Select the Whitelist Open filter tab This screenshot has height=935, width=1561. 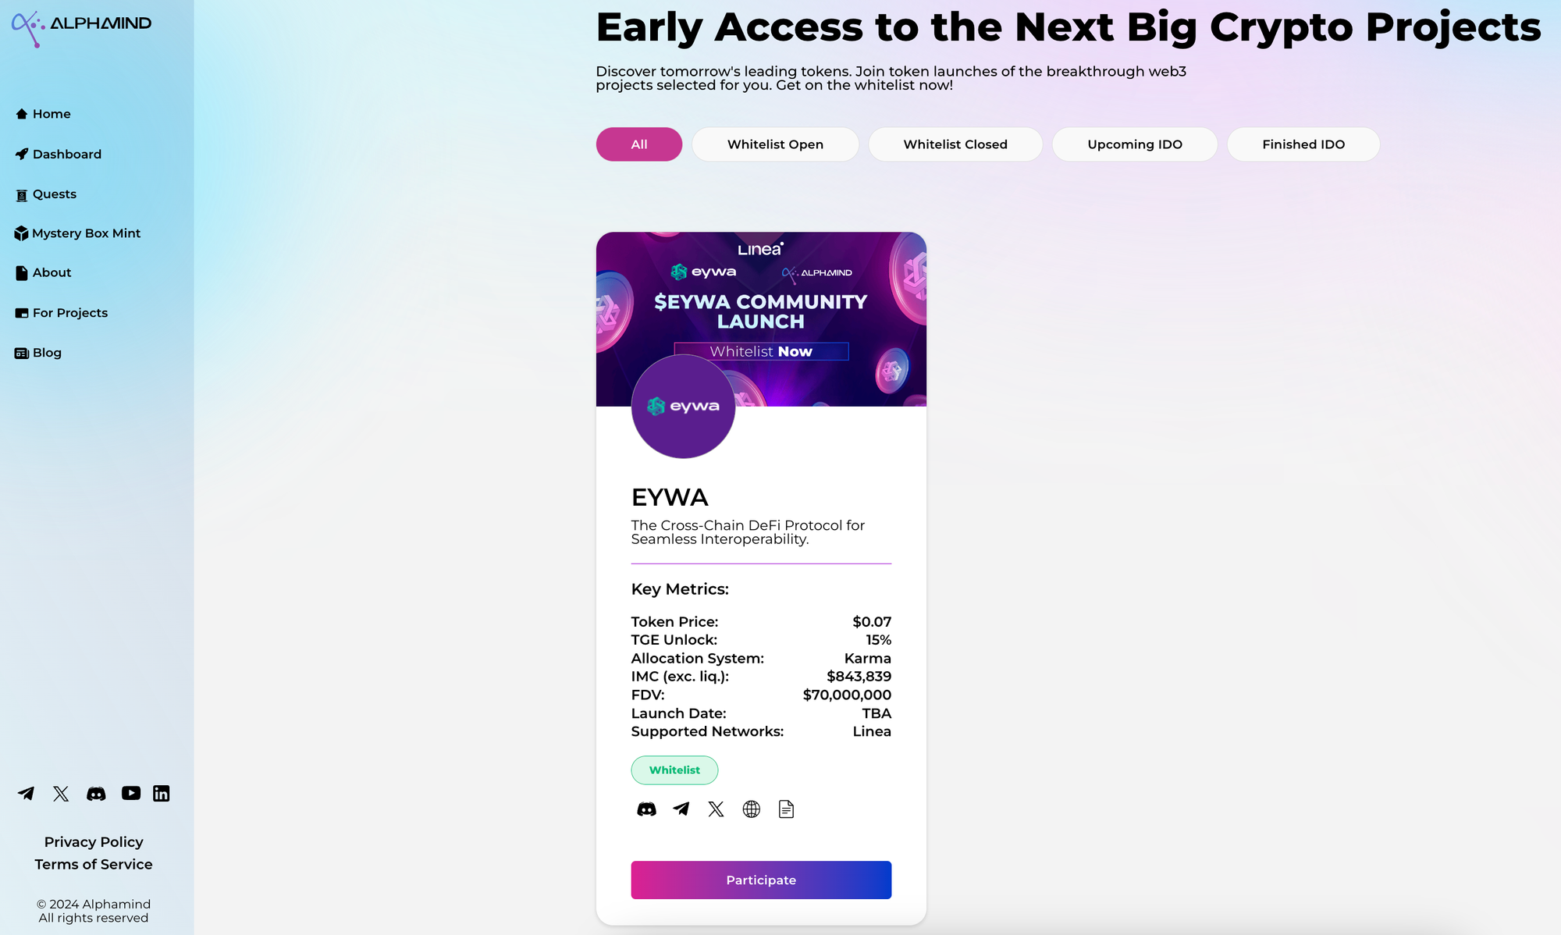tap(774, 144)
